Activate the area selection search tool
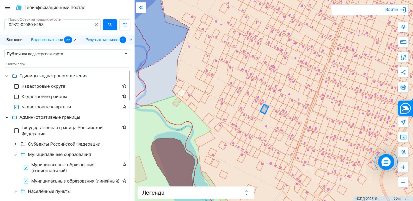Screen dimensions: 413x201 click(403, 57)
